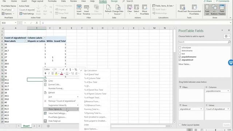Image resolution: width=233 pixels, height=131 pixels.
Task: Open Column Labels filter dropdown
Action: click(x=44, y=38)
